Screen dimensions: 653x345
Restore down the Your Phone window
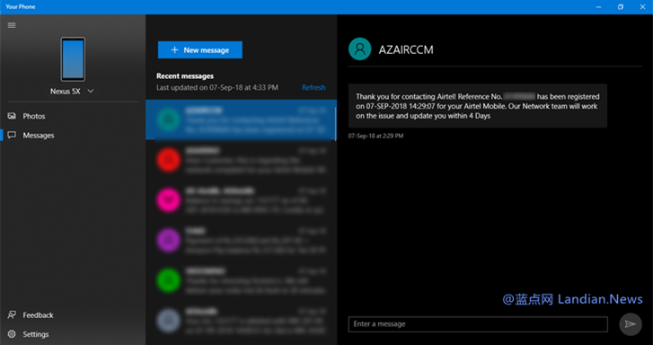tap(621, 7)
